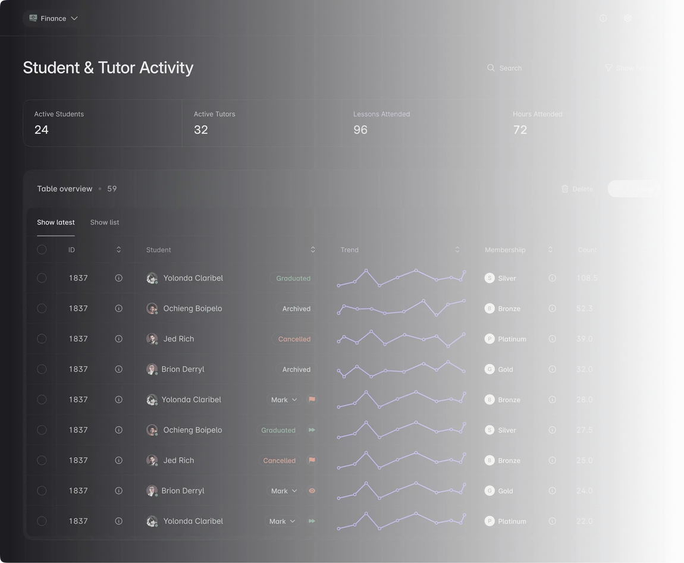Screen dimensions: 684x563
Task: Click Gold badge in Brion Derryl Archived row
Action: (x=499, y=369)
